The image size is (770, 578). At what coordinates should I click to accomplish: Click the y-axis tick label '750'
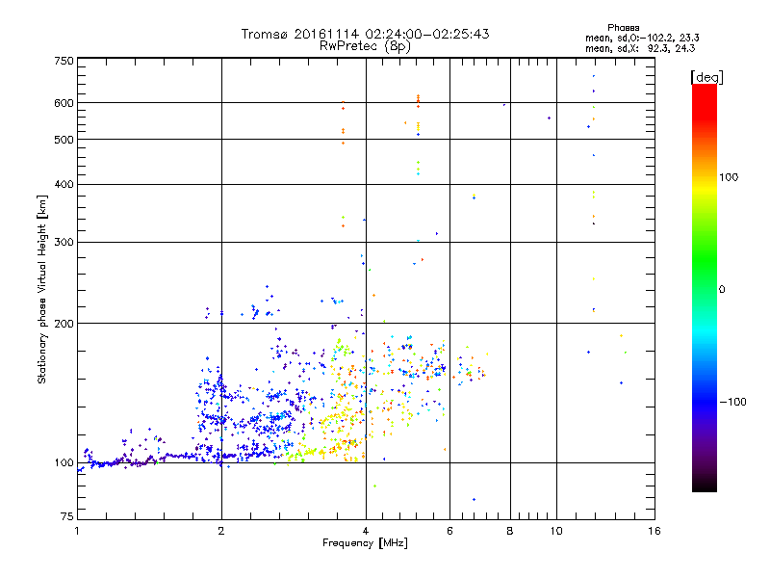click(x=64, y=62)
